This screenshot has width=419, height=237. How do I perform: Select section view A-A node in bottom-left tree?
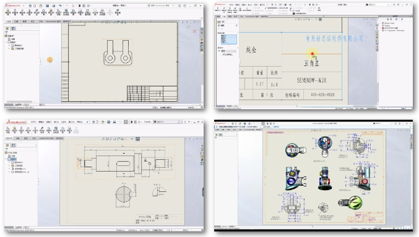18,168
